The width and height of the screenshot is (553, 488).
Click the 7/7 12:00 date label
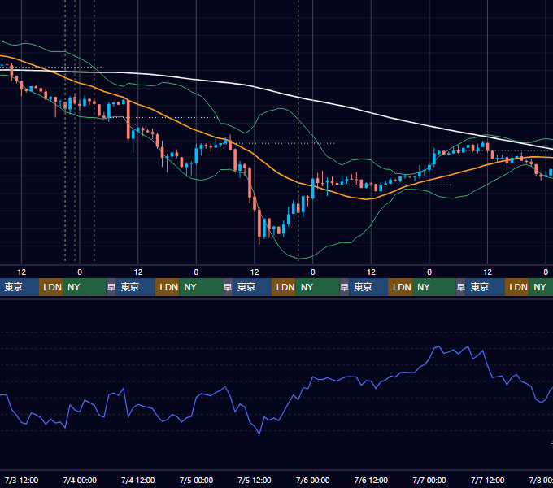(x=487, y=480)
